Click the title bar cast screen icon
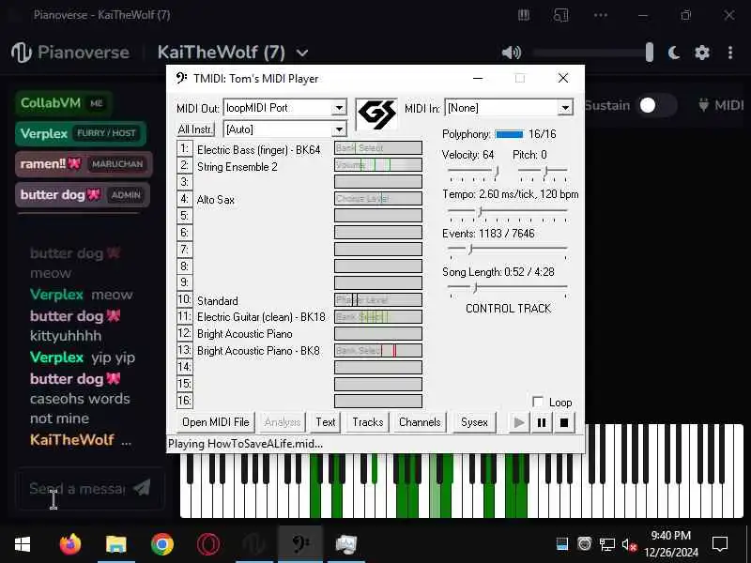Viewport: 751px width, 563px height. [x=560, y=15]
